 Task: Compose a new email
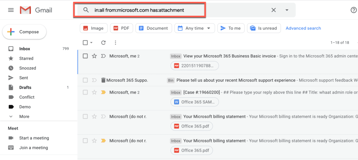click(24, 32)
